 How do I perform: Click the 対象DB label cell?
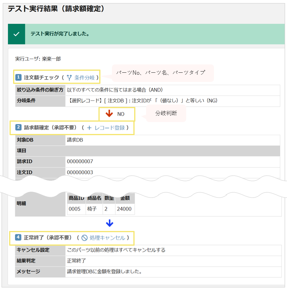(40, 140)
